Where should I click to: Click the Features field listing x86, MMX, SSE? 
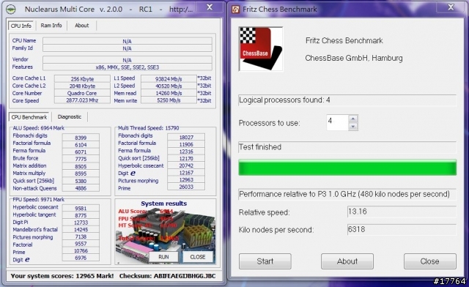tap(128, 67)
